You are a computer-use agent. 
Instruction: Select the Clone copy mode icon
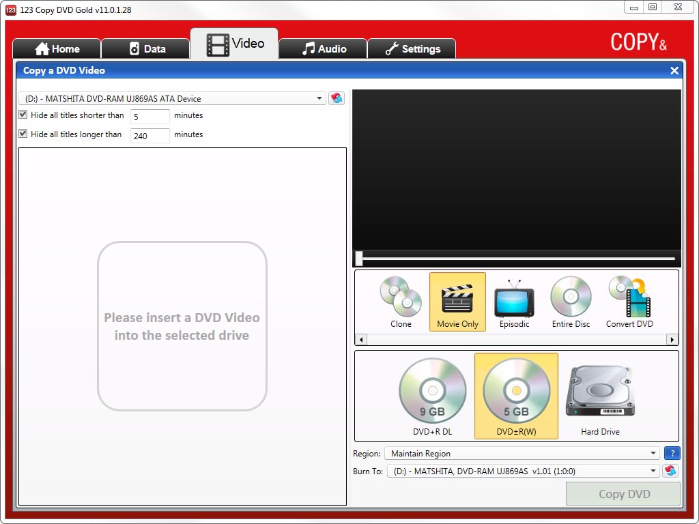tap(401, 302)
